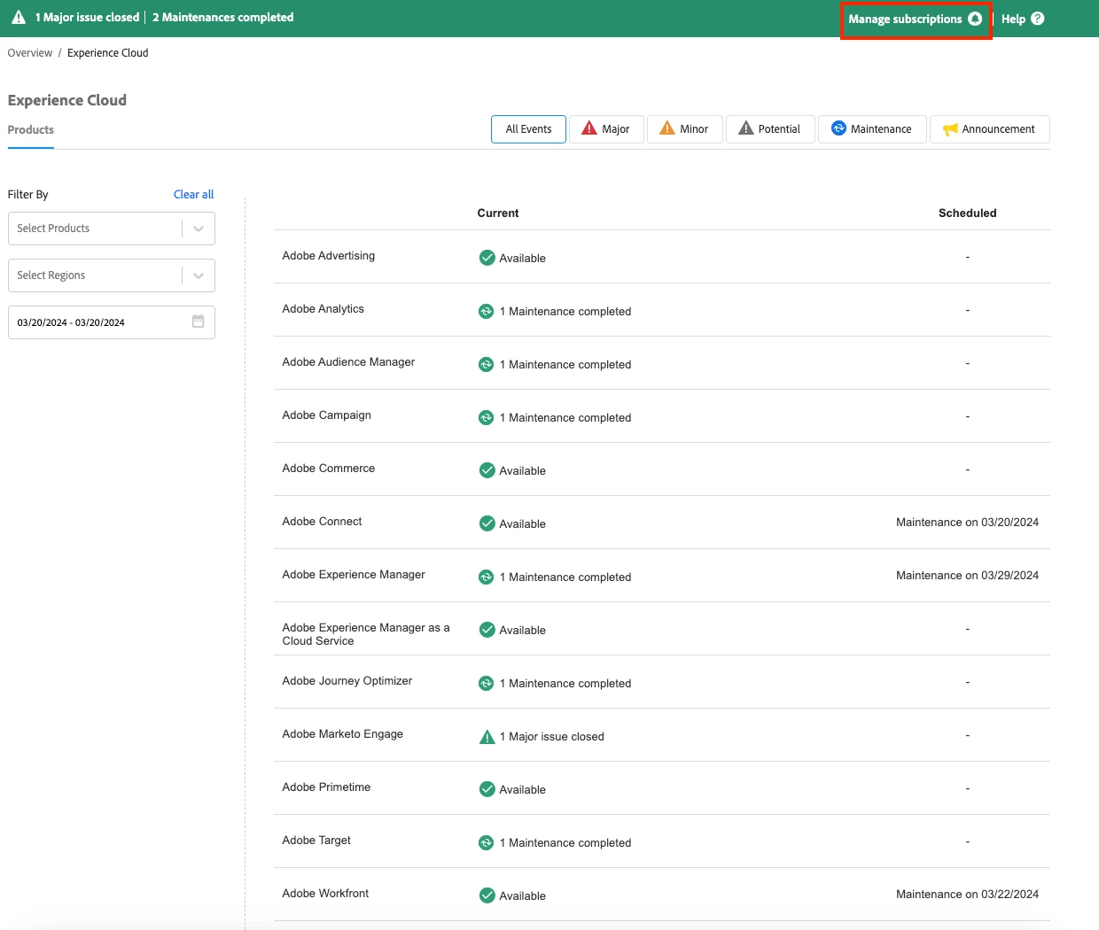Click the warning triangle icon in the top banner
The height and width of the screenshot is (930, 1099).
(x=18, y=18)
